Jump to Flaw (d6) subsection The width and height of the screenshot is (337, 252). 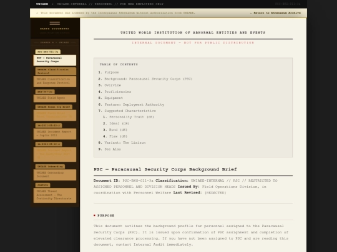click(x=118, y=136)
